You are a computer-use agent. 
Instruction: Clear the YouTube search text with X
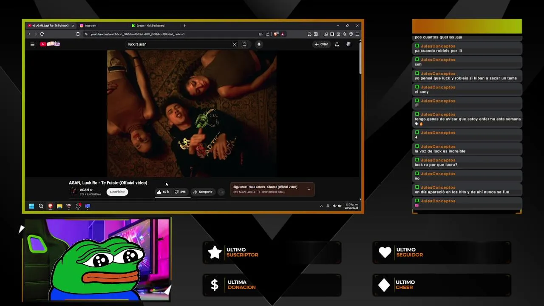tap(234, 44)
